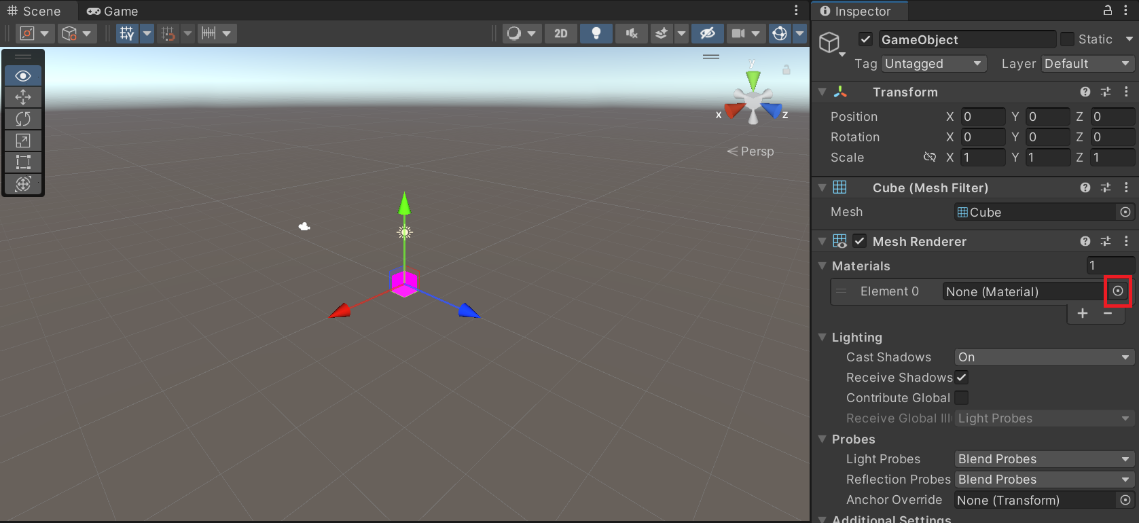
Task: Open Mesh Renderer preset selector icon
Action: pyautogui.click(x=1106, y=241)
